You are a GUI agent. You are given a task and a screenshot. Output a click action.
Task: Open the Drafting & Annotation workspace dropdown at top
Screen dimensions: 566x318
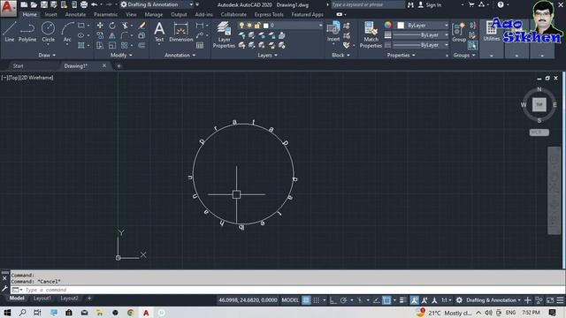coord(157,4)
